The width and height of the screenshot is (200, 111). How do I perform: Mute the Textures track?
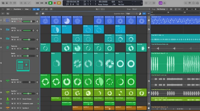(12, 49)
